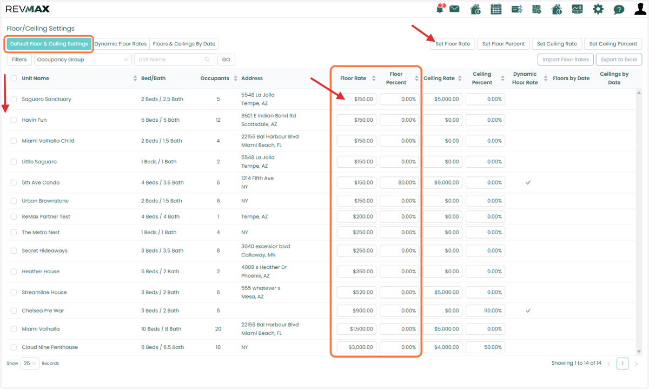This screenshot has height=389, width=649.
Task: Check the Heather House row checkbox
Action: coord(14,272)
